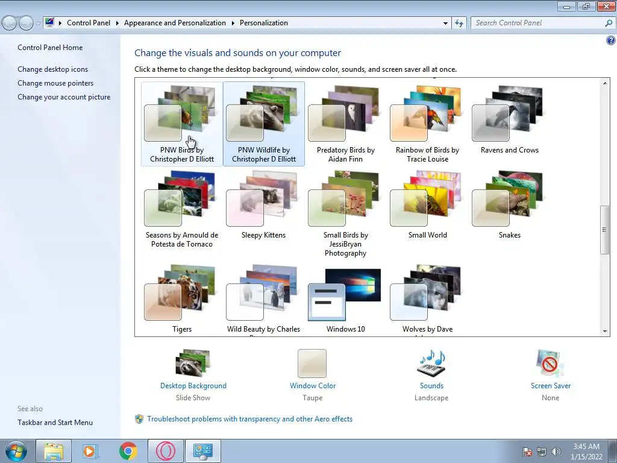This screenshot has height=463, width=617.
Task: Select Seasons by Arnould de Potesta de Tornaco theme
Action: pyautogui.click(x=182, y=209)
